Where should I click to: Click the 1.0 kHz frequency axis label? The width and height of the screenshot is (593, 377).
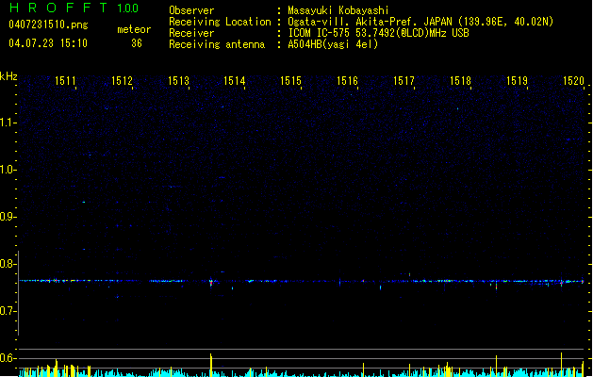[x=8, y=170]
